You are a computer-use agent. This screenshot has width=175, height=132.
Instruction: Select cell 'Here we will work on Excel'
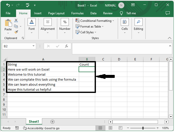pyautogui.click(x=43, y=69)
